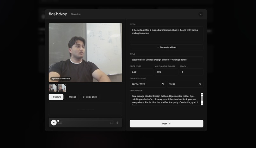Viewport: 256px width, 148px height.
Task: Click the audio waveform area
Action: click(85, 109)
